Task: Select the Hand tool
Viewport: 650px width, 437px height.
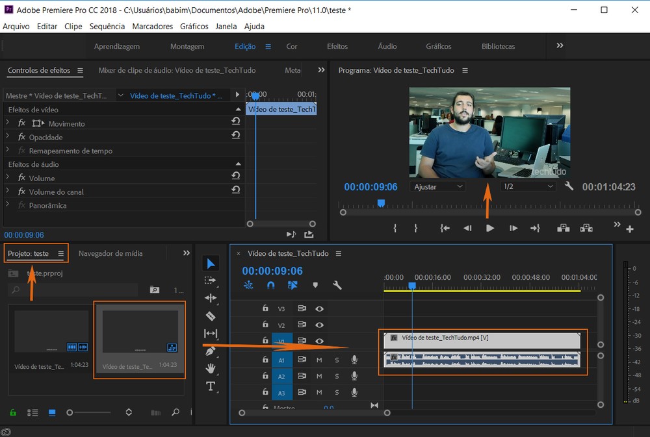Action: pyautogui.click(x=211, y=369)
